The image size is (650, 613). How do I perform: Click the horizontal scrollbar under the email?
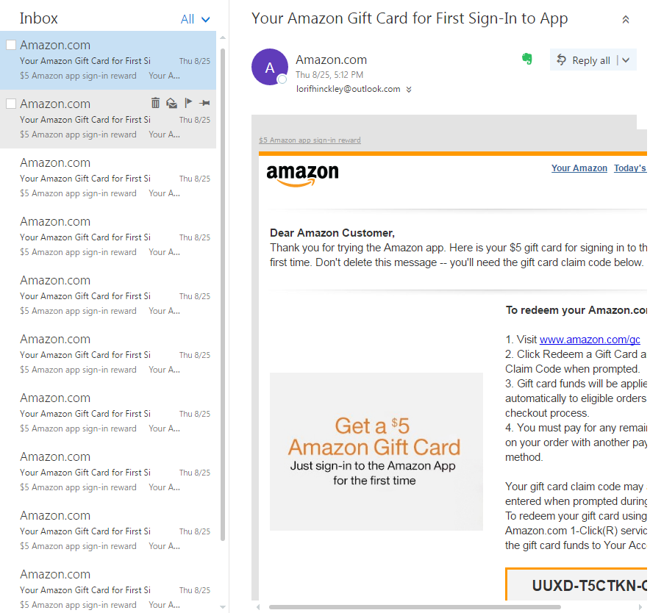coord(415,607)
